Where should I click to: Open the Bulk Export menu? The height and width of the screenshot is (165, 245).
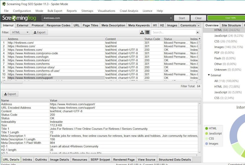pyautogui.click(x=55, y=11)
